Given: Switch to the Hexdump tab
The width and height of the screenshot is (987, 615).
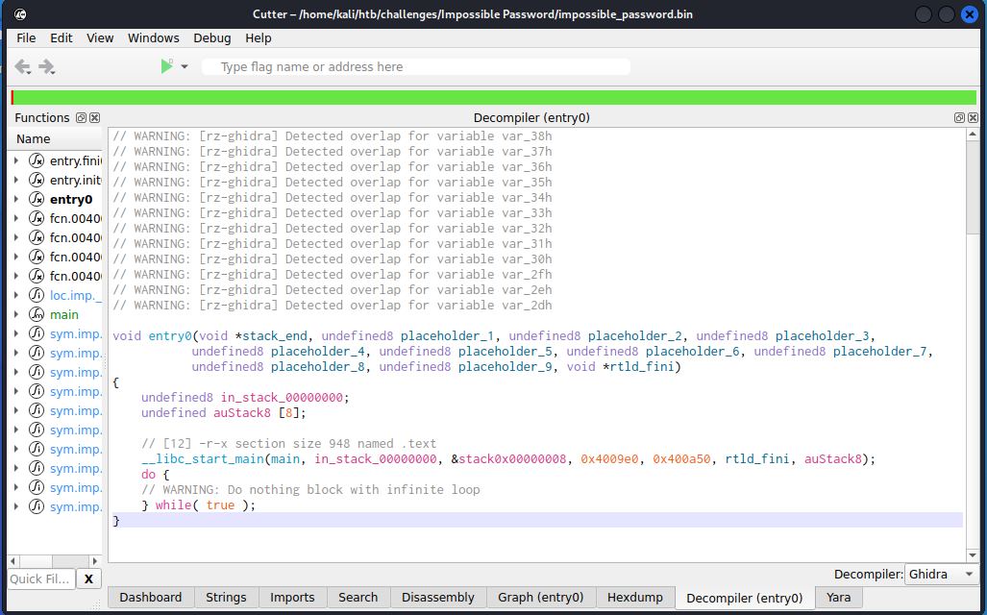Looking at the screenshot, I should pyautogui.click(x=635, y=598).
